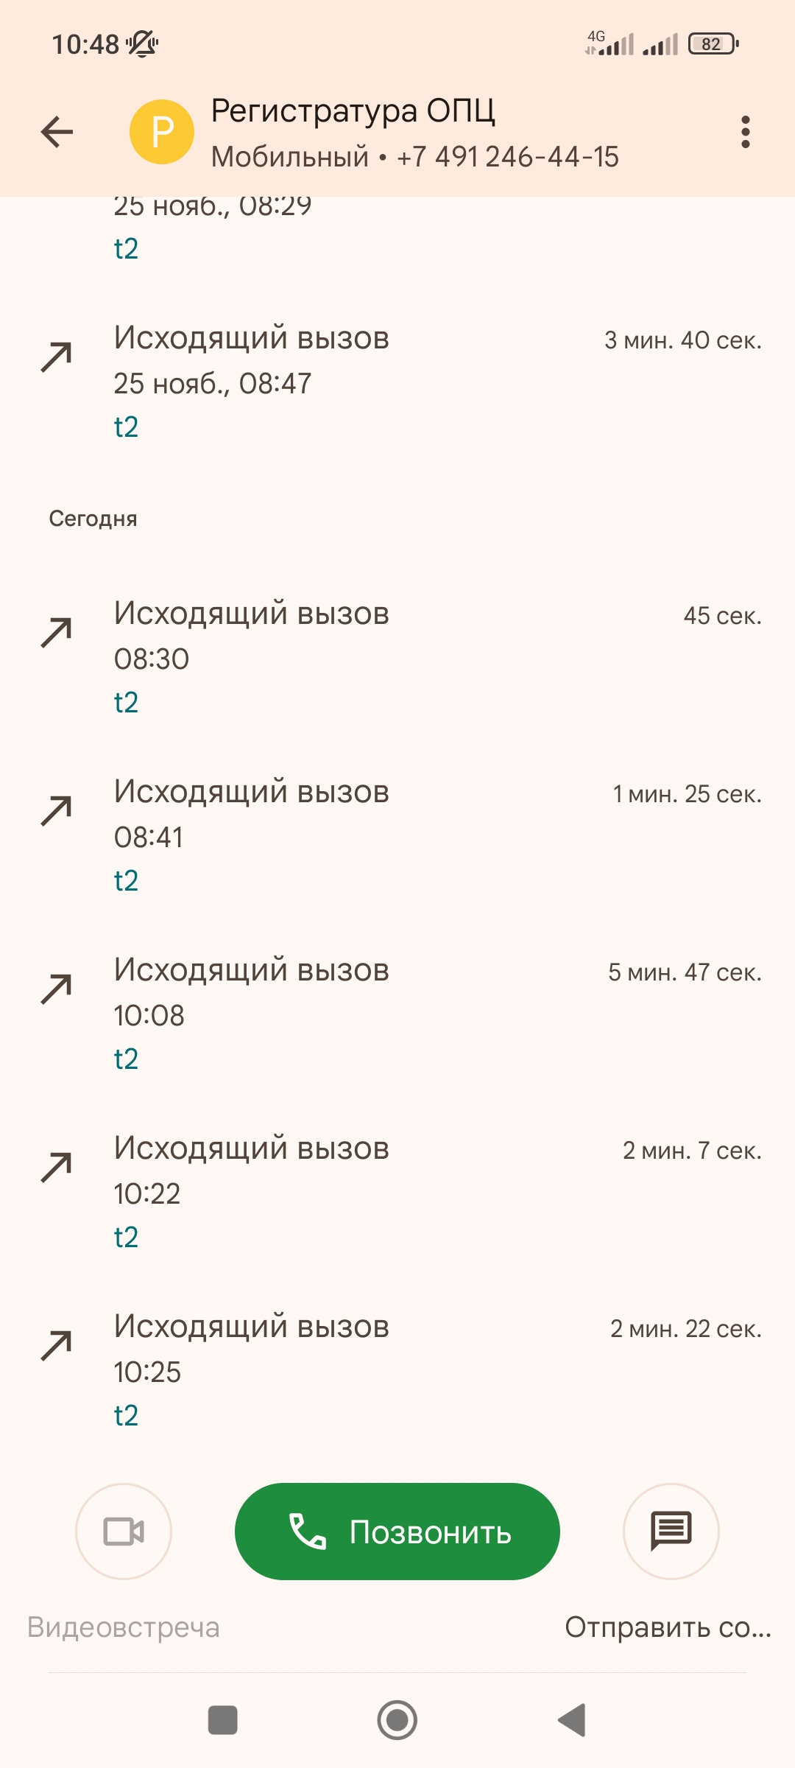Viewport: 795px width, 1768px height.
Task: Tap the yellow contact avatar
Action: tap(162, 133)
